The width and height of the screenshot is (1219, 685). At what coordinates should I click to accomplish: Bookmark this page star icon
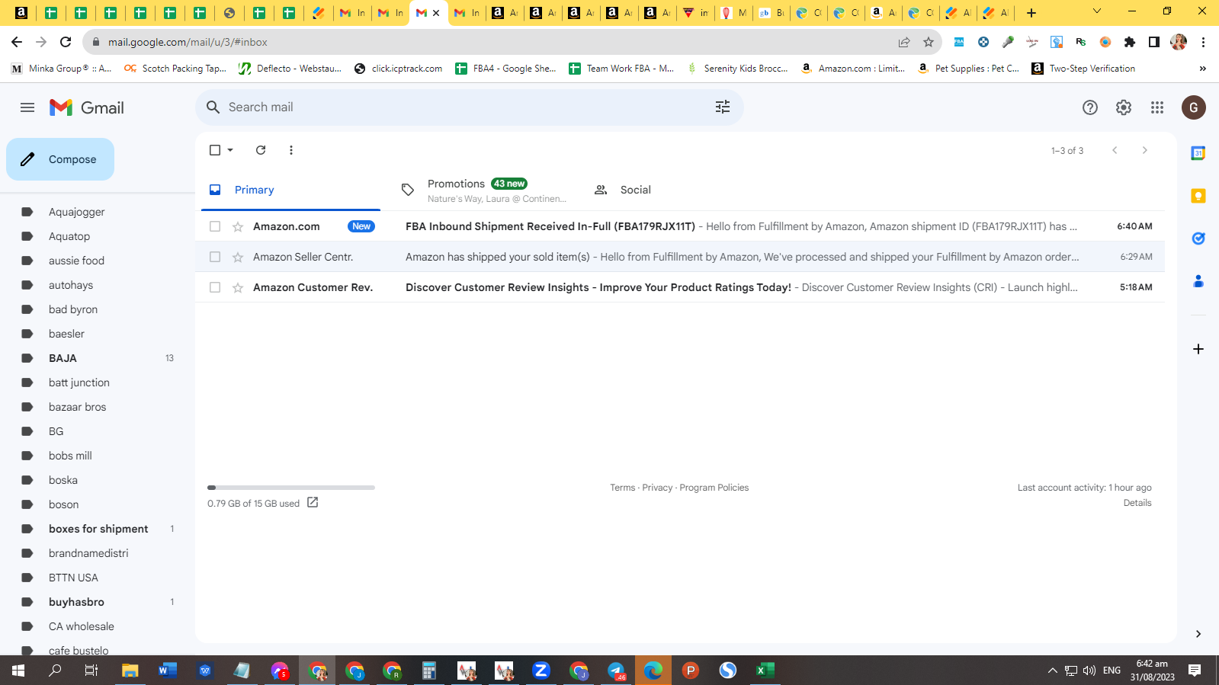pos(929,42)
